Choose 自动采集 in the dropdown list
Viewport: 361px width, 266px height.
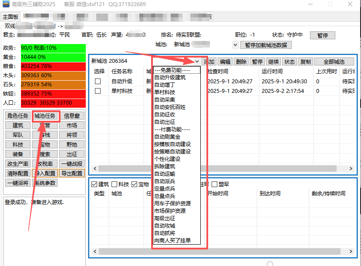point(164,100)
